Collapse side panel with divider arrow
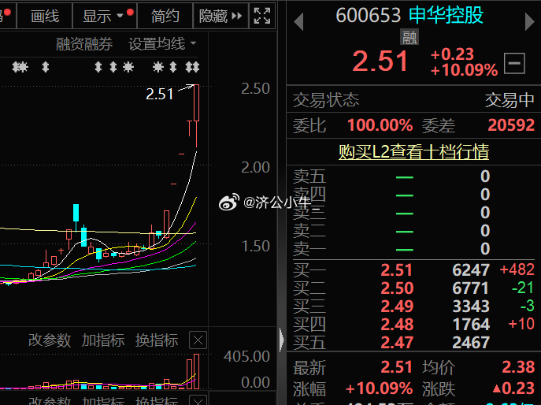541x405 pixels. [281, 340]
